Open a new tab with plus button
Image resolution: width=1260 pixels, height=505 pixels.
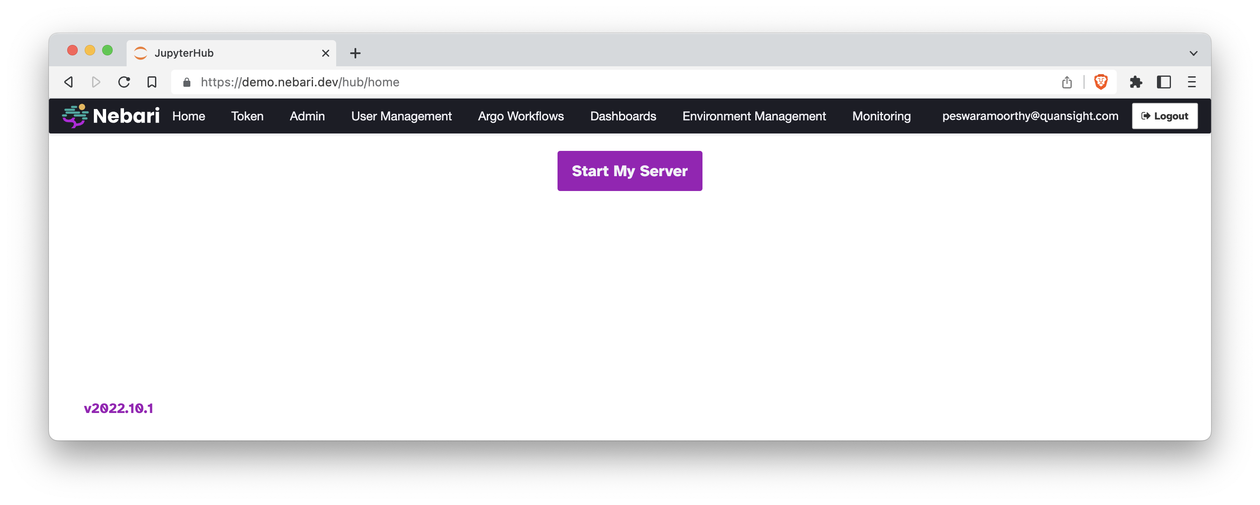355,53
